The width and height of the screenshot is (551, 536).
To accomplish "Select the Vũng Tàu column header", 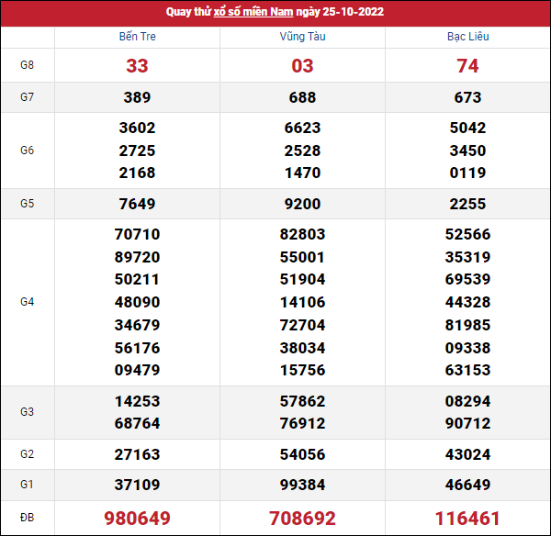I will click(x=302, y=37).
